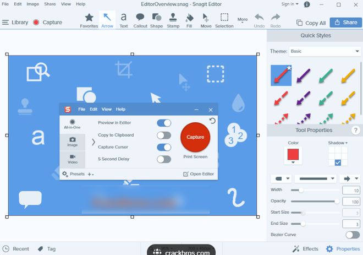Toggle Capture Cursor switch

click(164, 147)
